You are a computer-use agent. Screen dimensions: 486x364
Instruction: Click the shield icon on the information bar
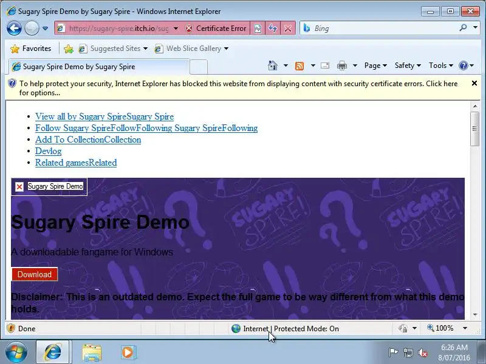[x=12, y=84]
